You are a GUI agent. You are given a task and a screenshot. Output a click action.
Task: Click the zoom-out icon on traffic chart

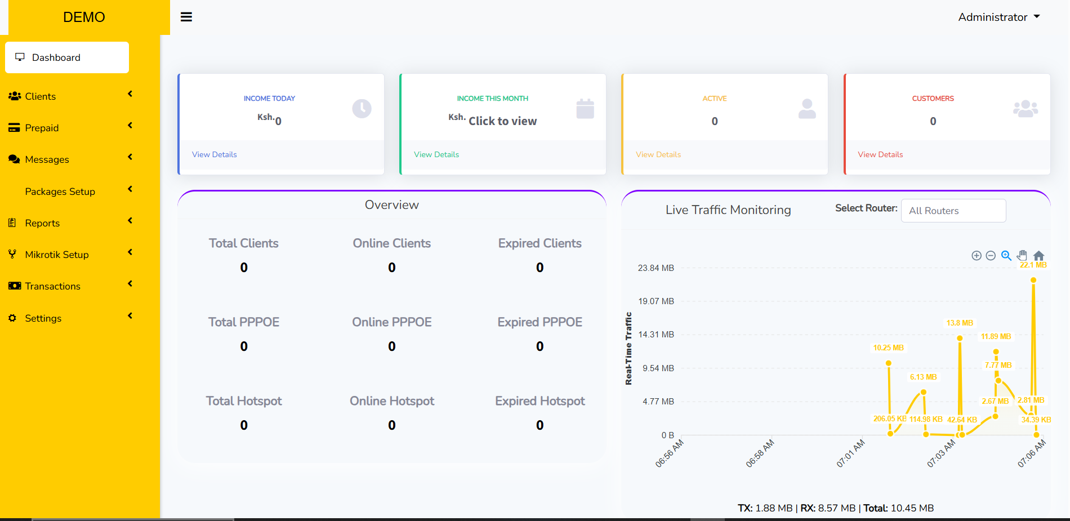pyautogui.click(x=991, y=255)
